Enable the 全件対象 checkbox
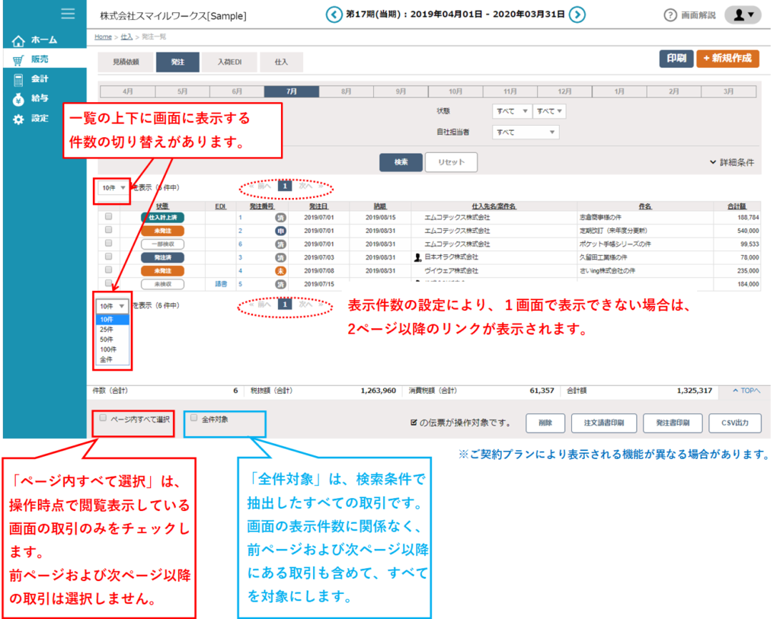 pyautogui.click(x=194, y=418)
